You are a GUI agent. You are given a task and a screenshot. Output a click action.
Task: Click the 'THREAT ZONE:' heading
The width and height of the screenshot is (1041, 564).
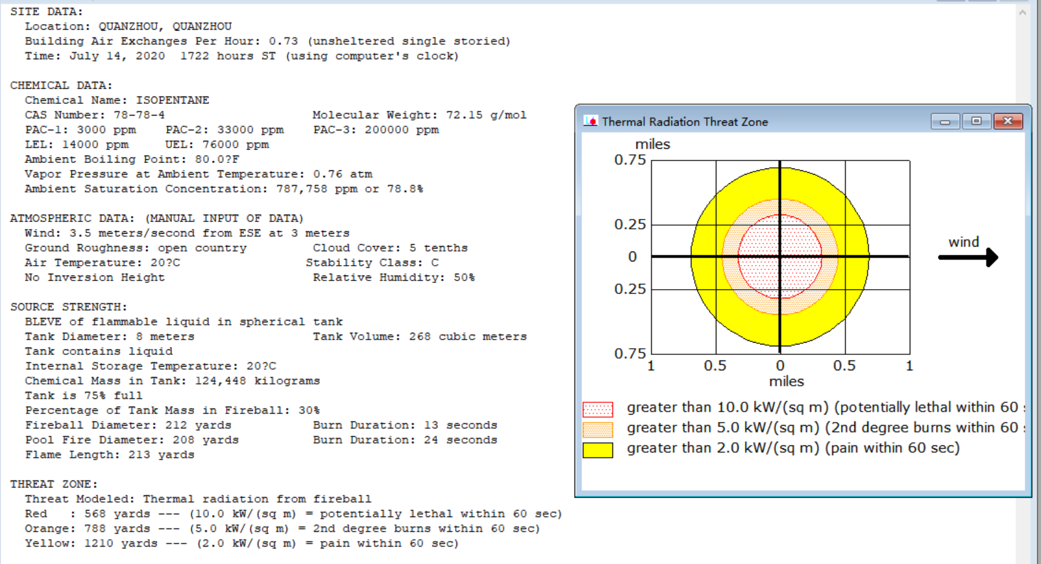54,484
